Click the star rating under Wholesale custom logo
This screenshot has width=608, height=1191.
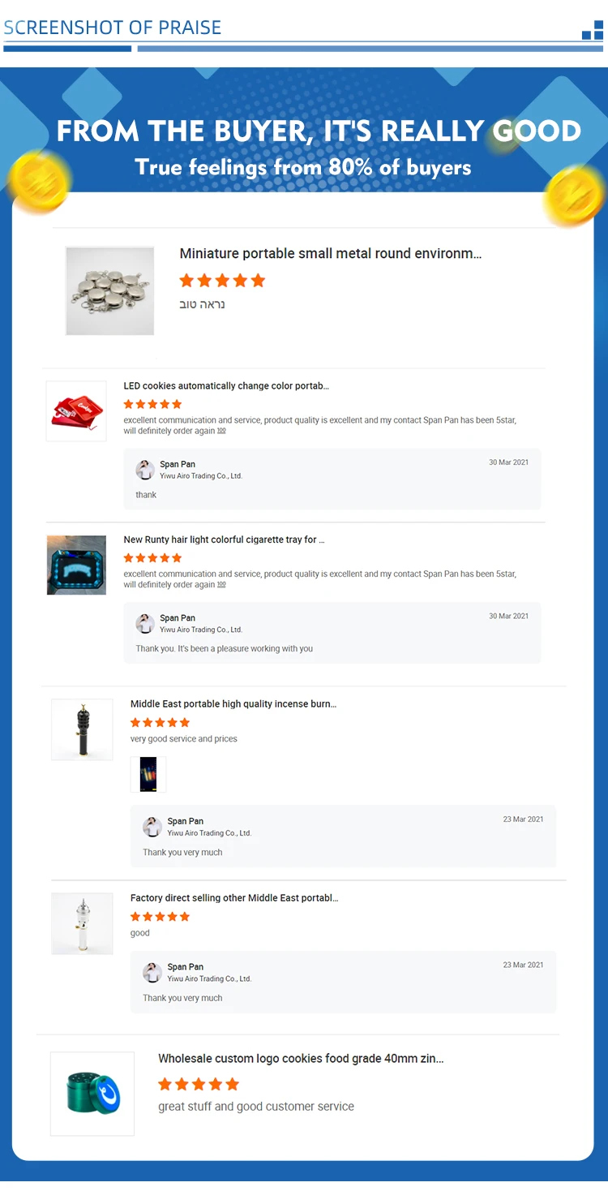click(x=199, y=1084)
